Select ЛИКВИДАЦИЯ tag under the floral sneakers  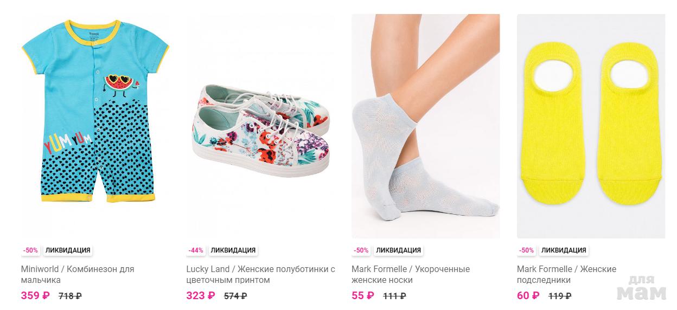[233, 250]
